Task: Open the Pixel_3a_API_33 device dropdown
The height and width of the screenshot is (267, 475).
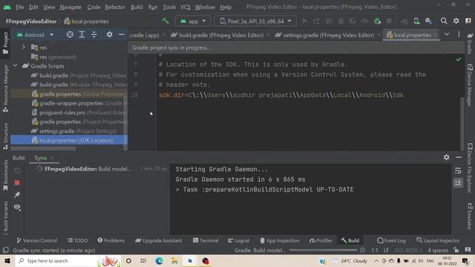Action: tap(255, 22)
